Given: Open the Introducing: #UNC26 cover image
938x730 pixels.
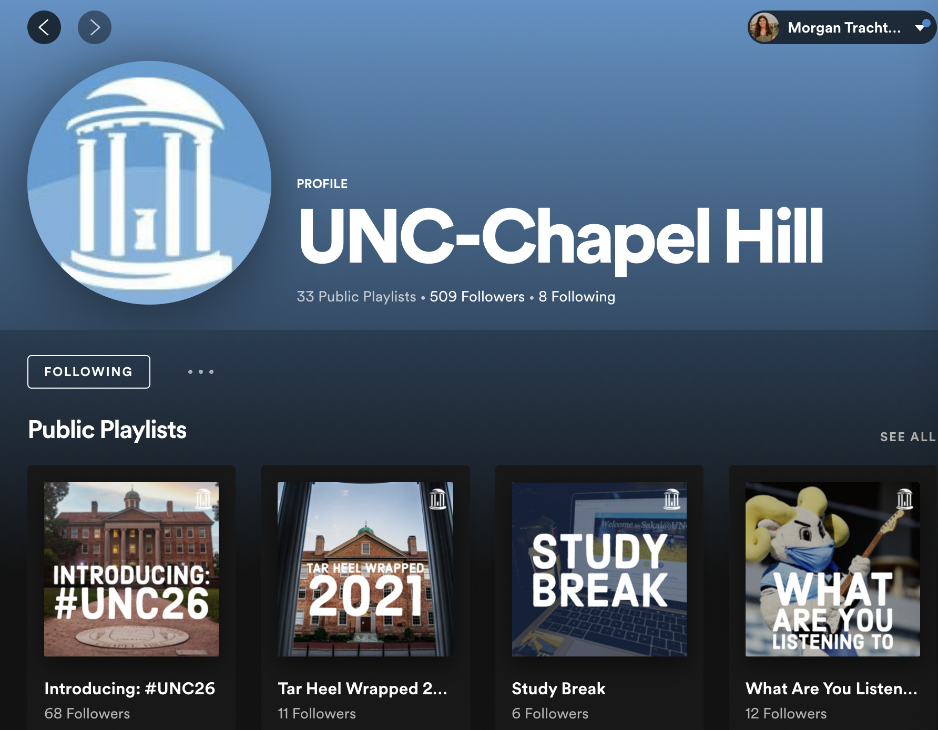Looking at the screenshot, I should pyautogui.click(x=131, y=569).
